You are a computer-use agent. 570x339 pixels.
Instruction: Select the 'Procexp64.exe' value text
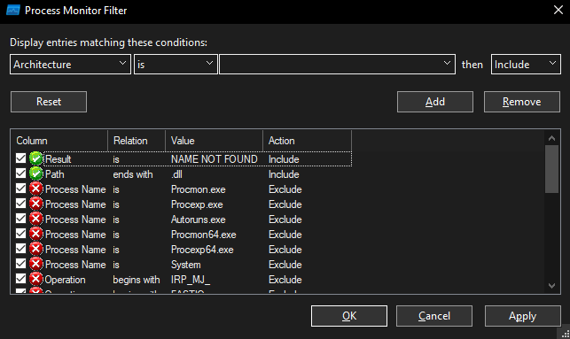click(x=202, y=250)
